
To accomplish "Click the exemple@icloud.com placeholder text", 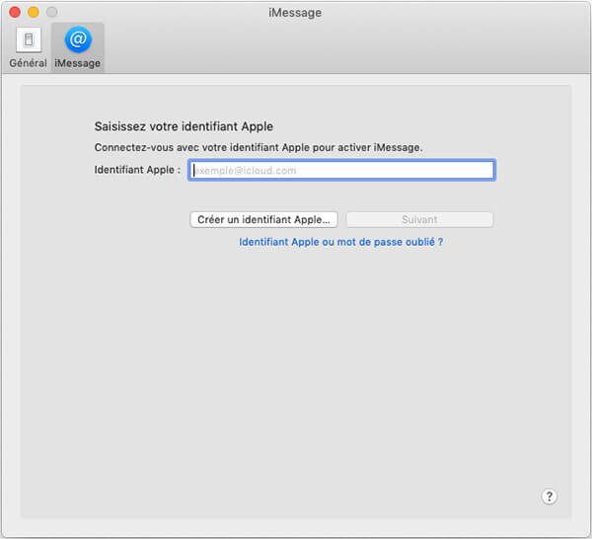I will point(246,170).
